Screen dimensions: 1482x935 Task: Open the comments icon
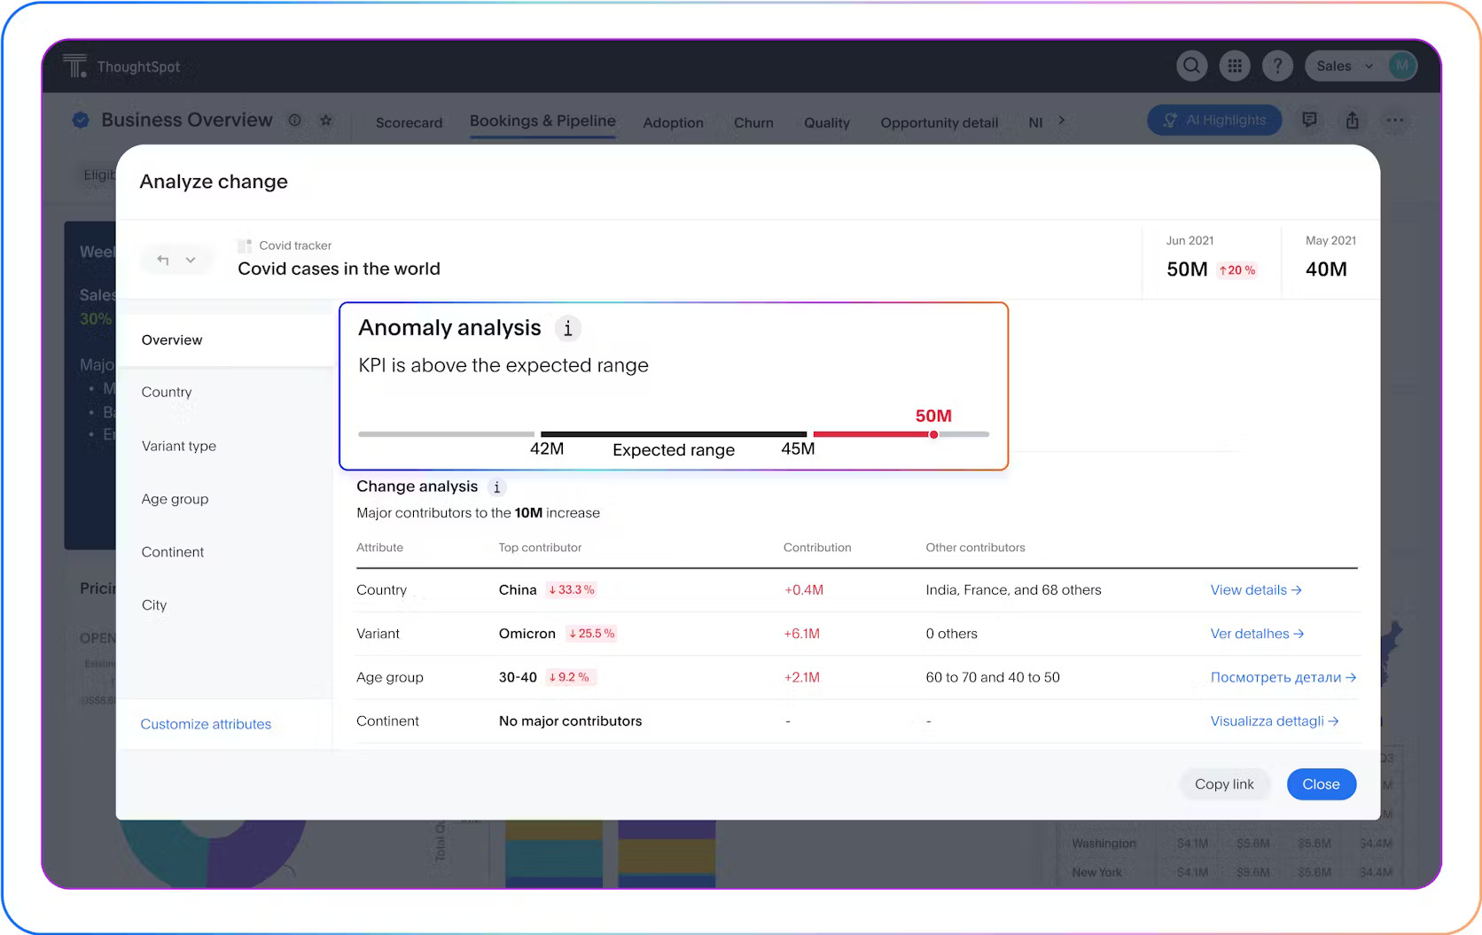[1309, 121]
